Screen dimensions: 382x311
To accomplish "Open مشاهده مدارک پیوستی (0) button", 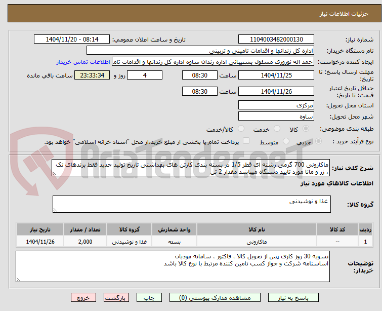I will [215, 298].
